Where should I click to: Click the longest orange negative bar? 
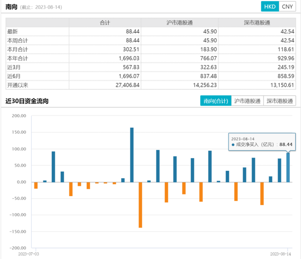point(140,205)
